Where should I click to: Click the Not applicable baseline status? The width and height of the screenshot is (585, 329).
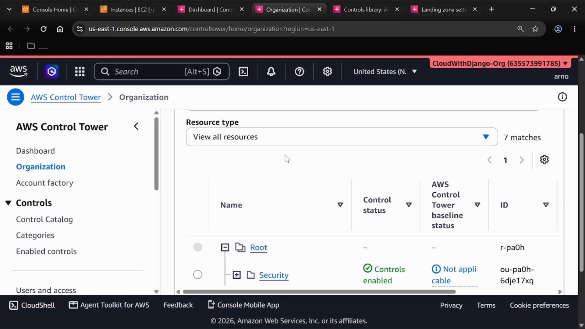(x=454, y=275)
